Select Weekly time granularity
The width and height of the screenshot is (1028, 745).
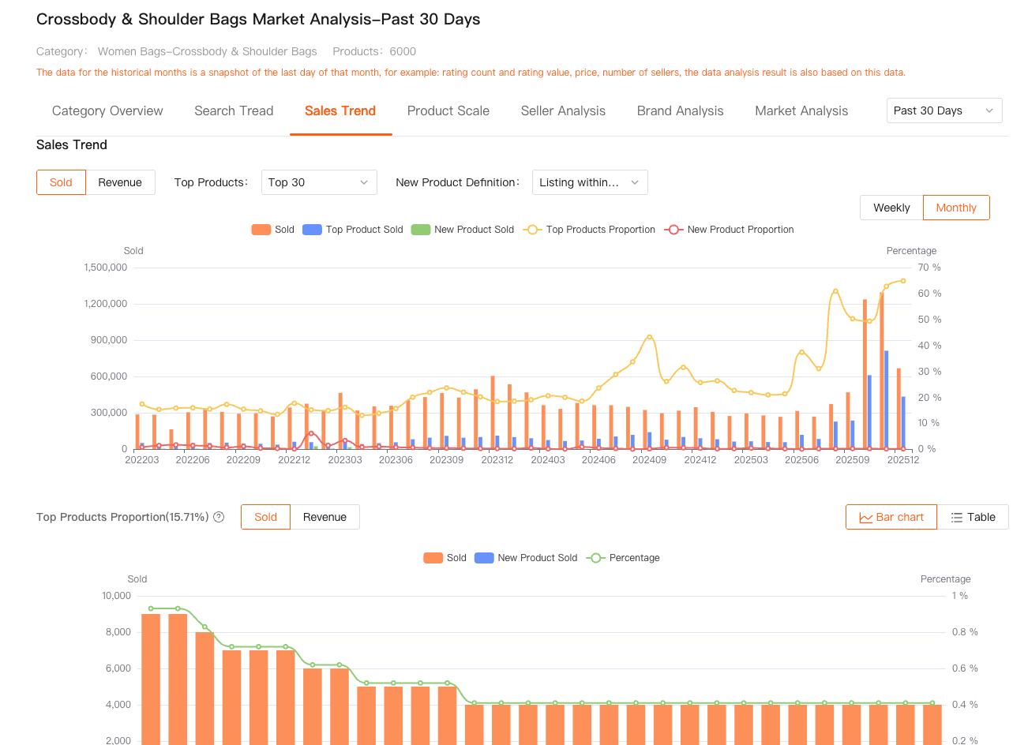(x=891, y=208)
